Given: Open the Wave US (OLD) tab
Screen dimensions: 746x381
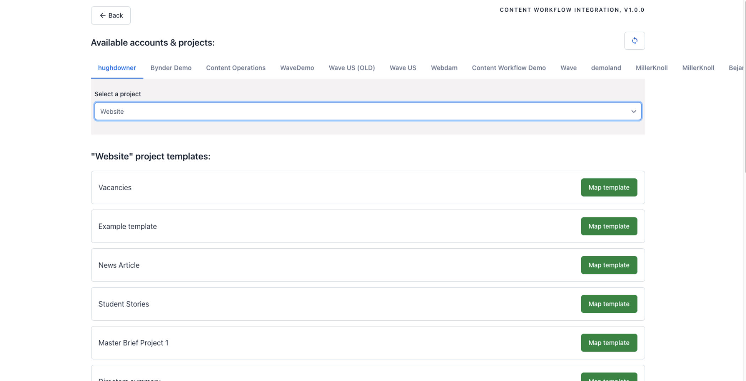Looking at the screenshot, I should pyautogui.click(x=352, y=68).
